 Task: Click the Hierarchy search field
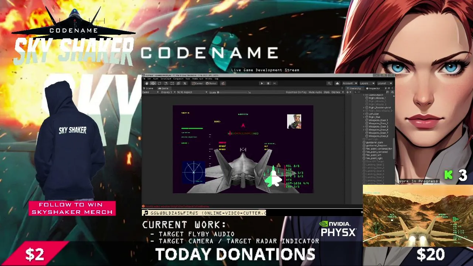coord(370,92)
